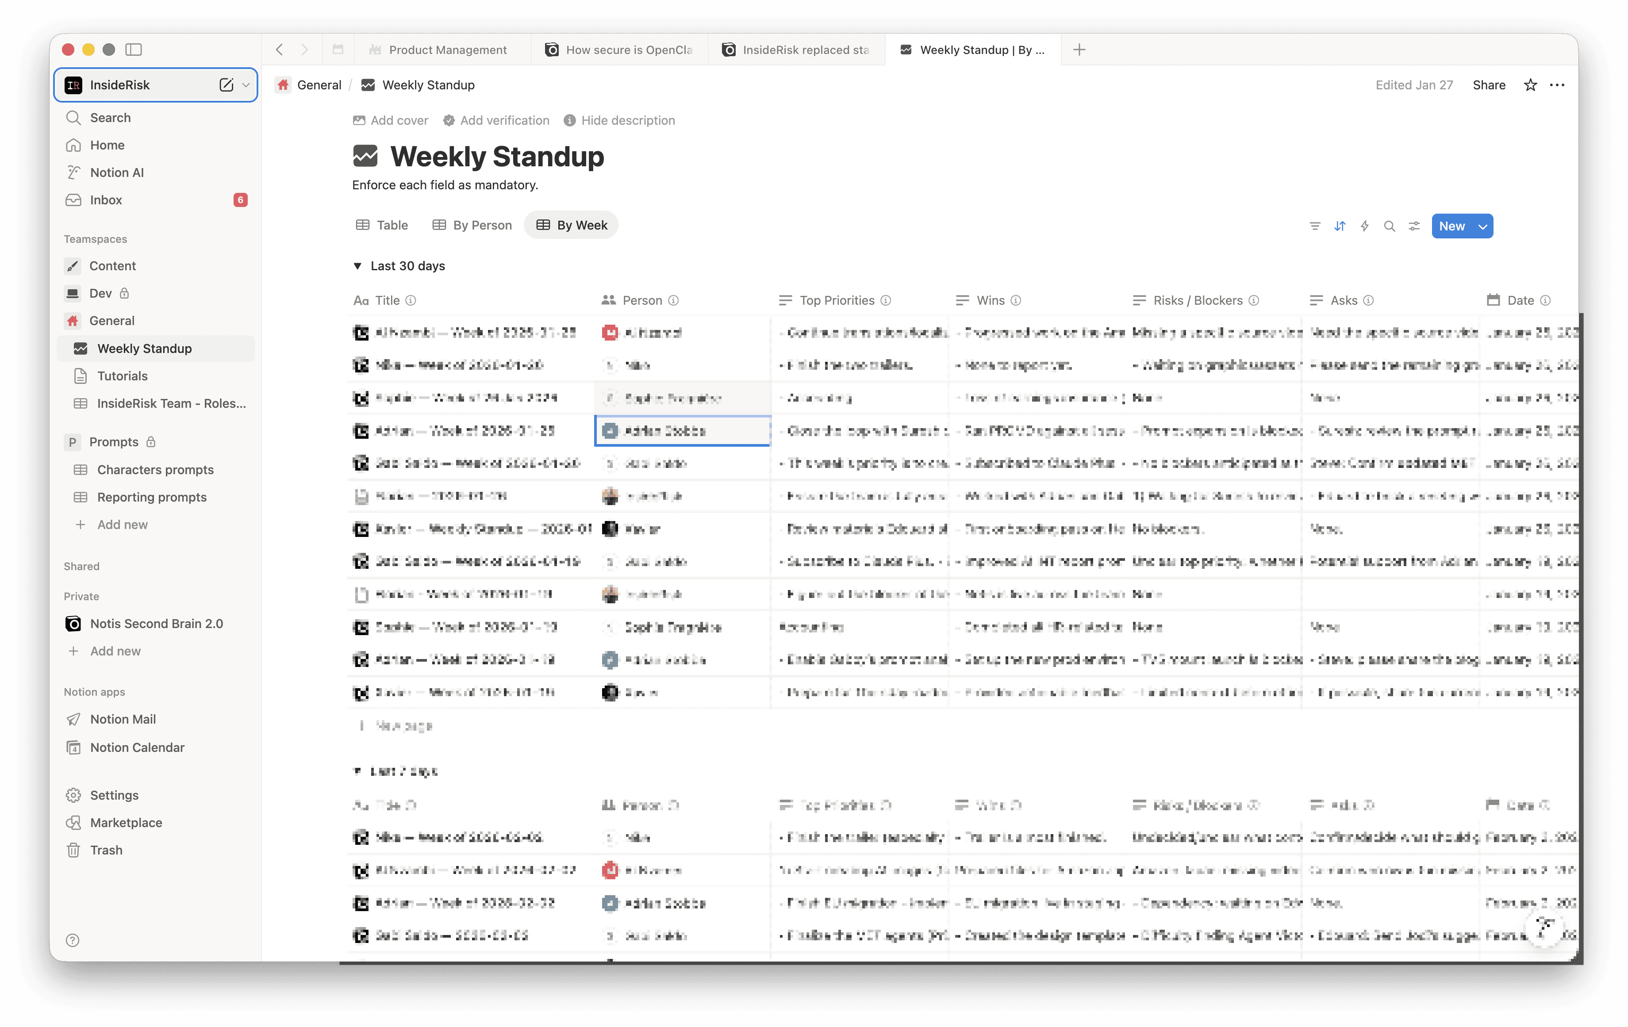Toggle the sidebar panel icon
The image size is (1628, 1027).
(134, 50)
